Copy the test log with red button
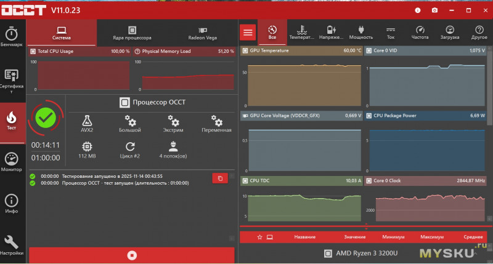The image size is (493, 264). (x=220, y=178)
